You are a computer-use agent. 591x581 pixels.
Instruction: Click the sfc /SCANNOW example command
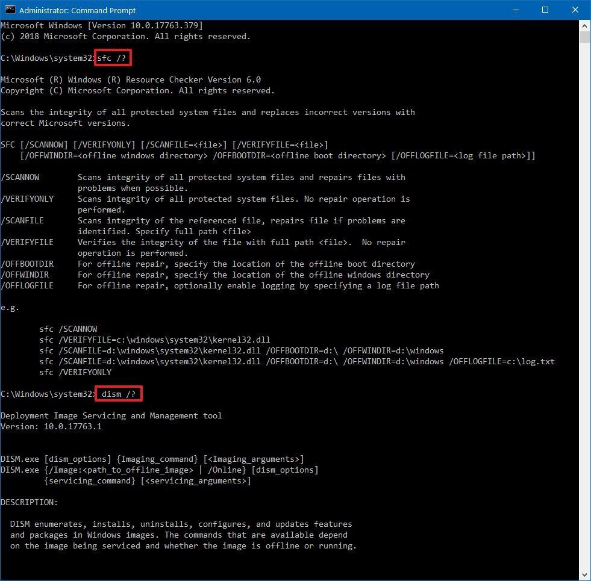[70, 329]
